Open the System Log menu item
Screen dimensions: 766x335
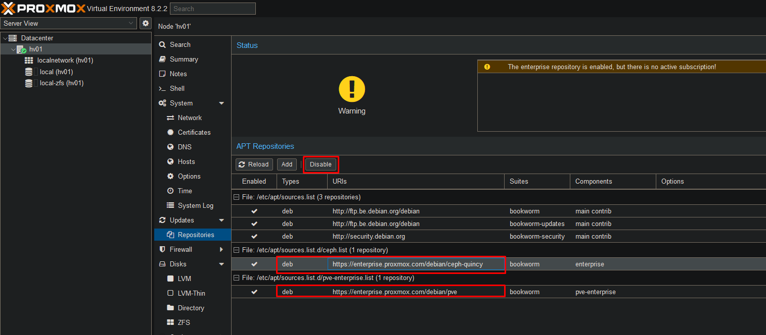195,205
